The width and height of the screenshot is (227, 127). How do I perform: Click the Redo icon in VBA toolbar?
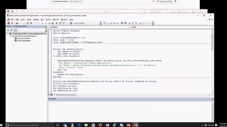click(38, 23)
